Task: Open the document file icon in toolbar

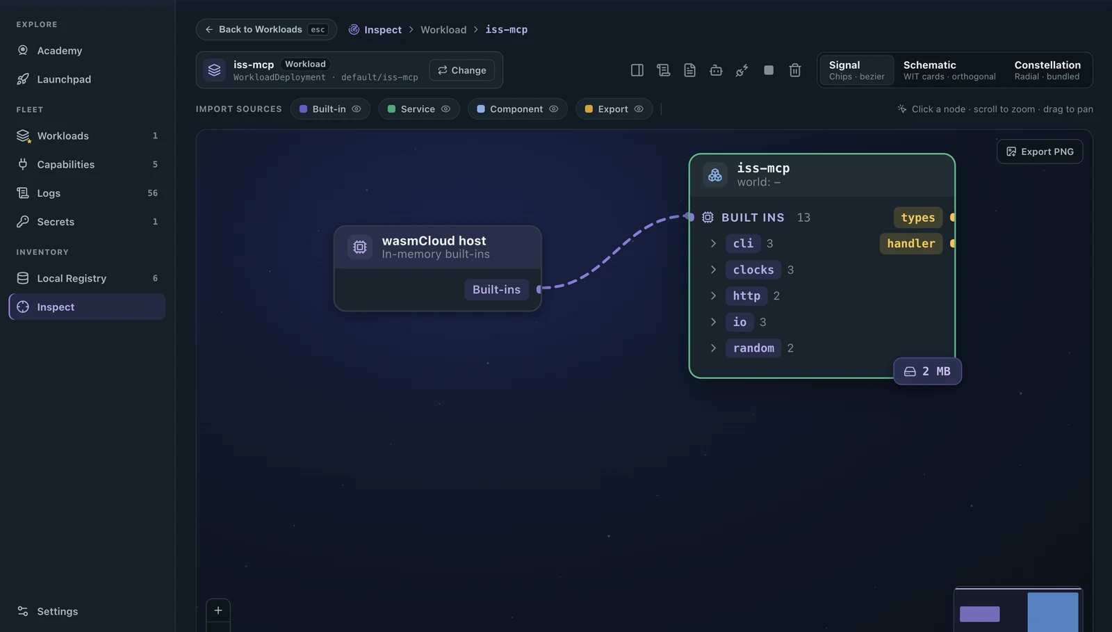Action: pyautogui.click(x=689, y=70)
